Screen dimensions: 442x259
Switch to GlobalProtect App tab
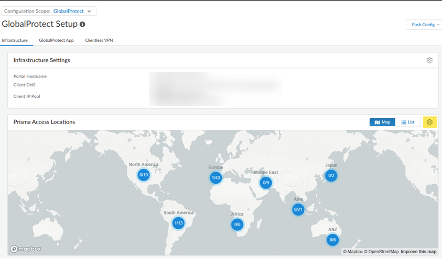point(57,40)
